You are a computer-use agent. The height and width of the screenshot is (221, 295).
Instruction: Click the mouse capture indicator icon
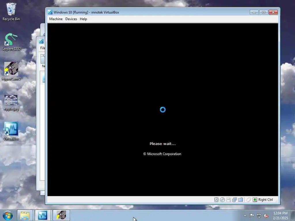(x=249, y=200)
